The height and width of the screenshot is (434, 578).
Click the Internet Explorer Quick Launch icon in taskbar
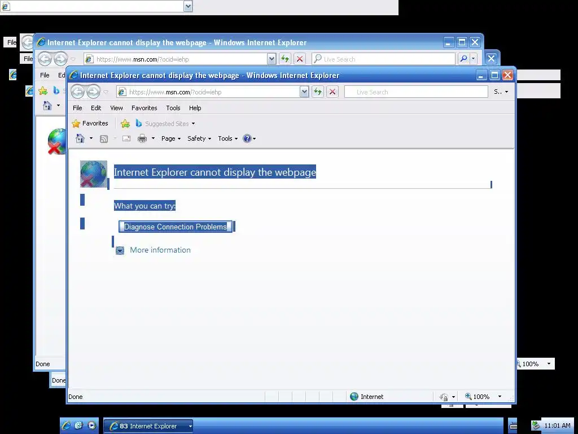tap(66, 426)
